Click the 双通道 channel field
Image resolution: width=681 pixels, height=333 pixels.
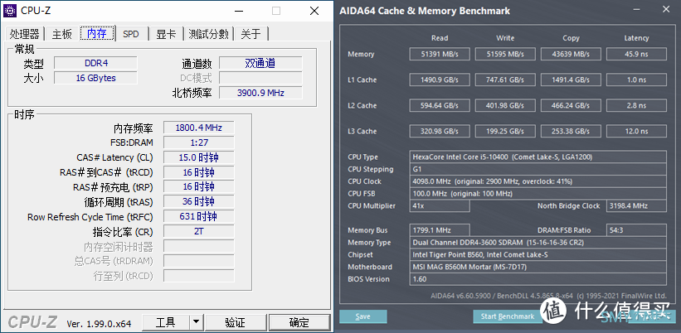(x=260, y=63)
